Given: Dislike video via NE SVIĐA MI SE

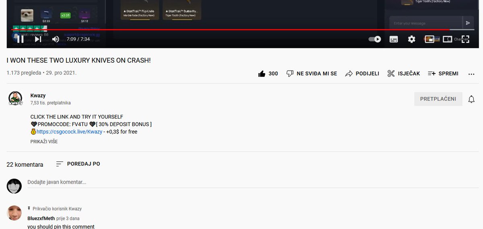Looking at the screenshot, I should point(312,74).
